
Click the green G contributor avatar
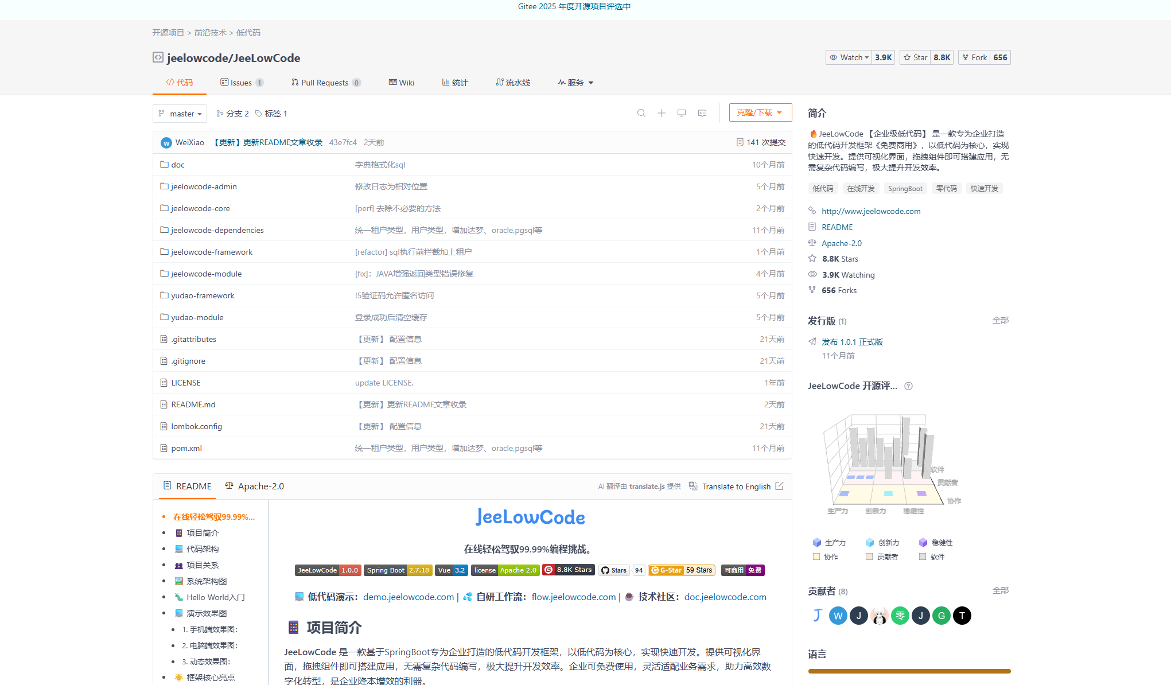point(941,616)
